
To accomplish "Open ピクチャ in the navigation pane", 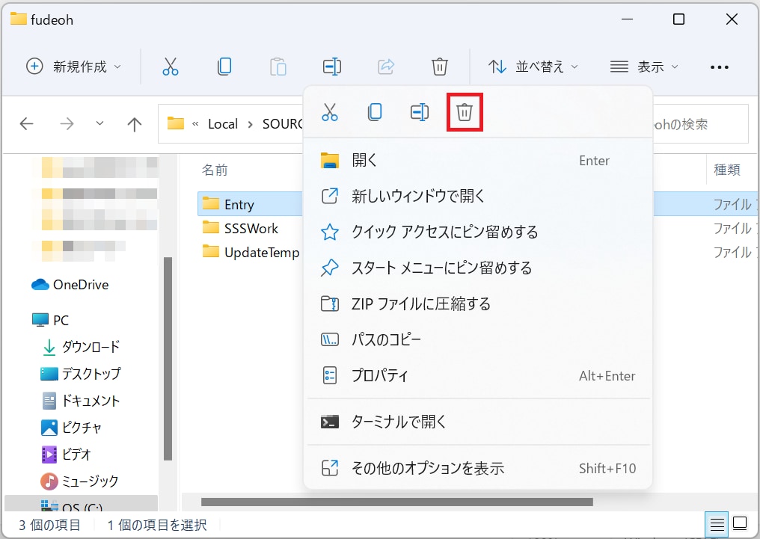I will pos(72,428).
